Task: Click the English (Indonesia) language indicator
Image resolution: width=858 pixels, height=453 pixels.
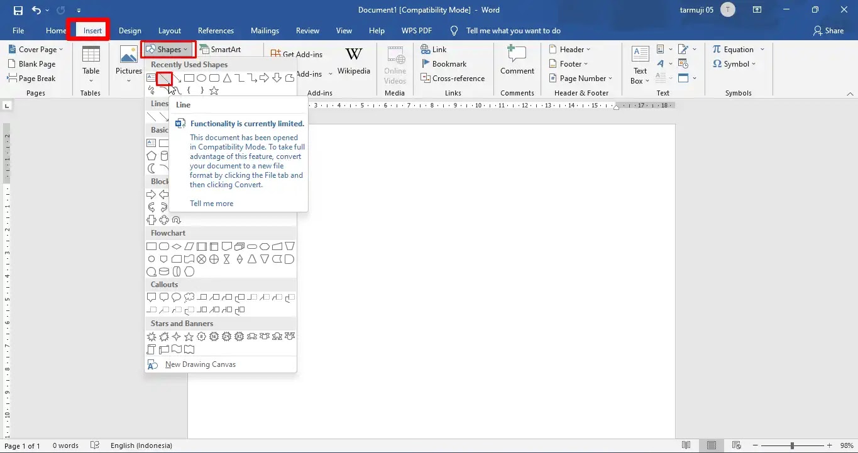Action: pyautogui.click(x=141, y=445)
